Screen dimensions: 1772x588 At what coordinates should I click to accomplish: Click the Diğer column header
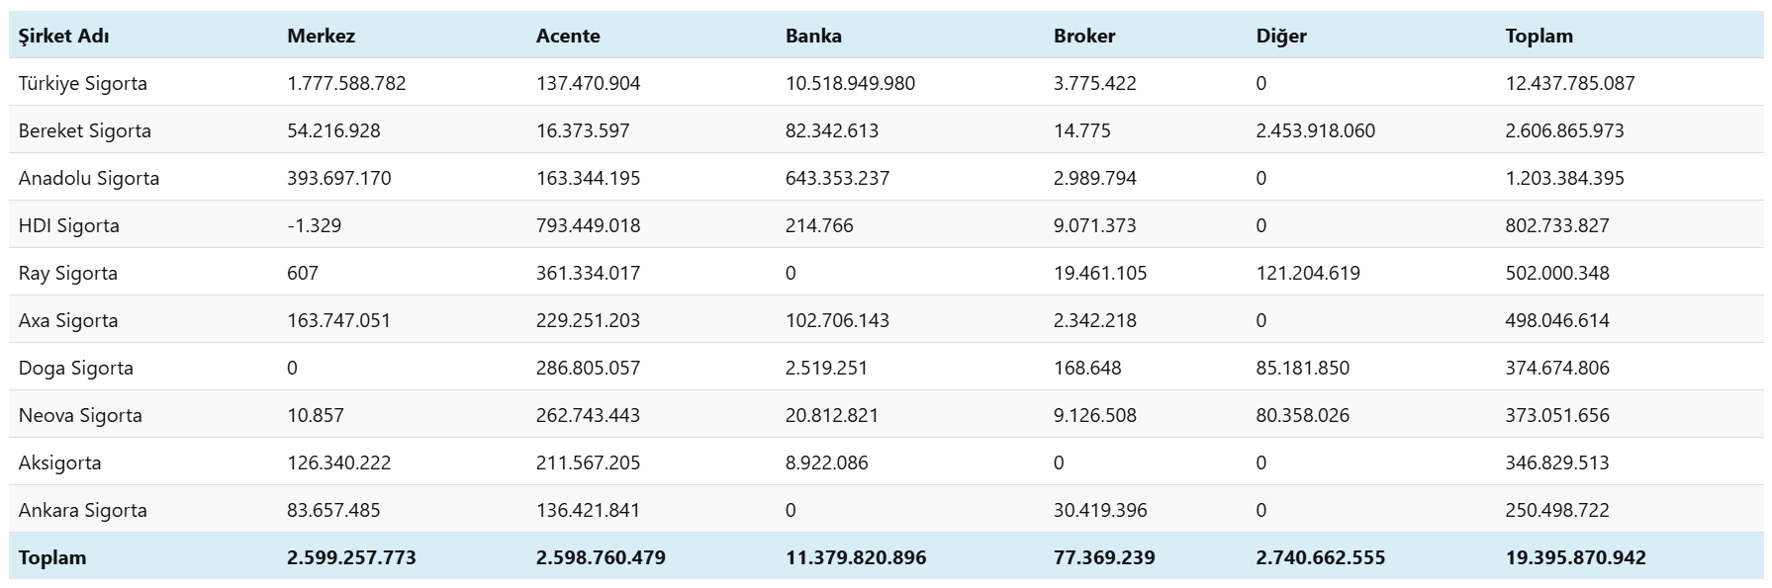click(x=1281, y=36)
